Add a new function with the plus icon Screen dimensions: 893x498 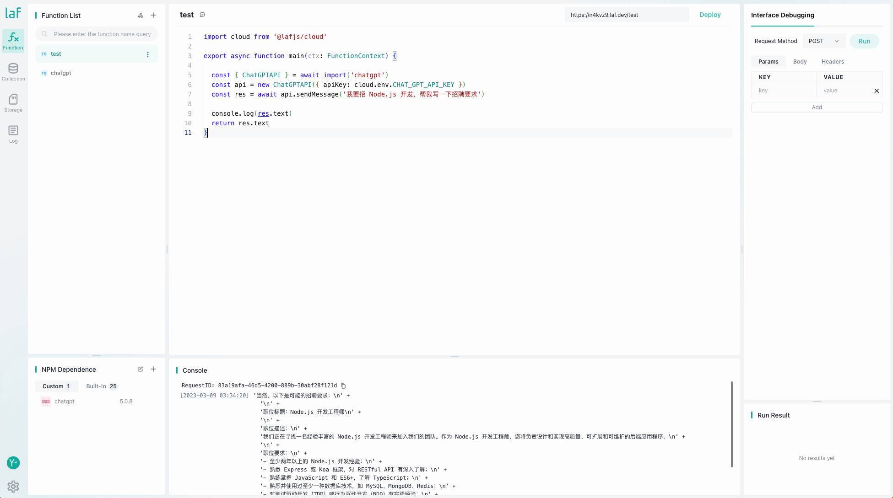click(153, 15)
